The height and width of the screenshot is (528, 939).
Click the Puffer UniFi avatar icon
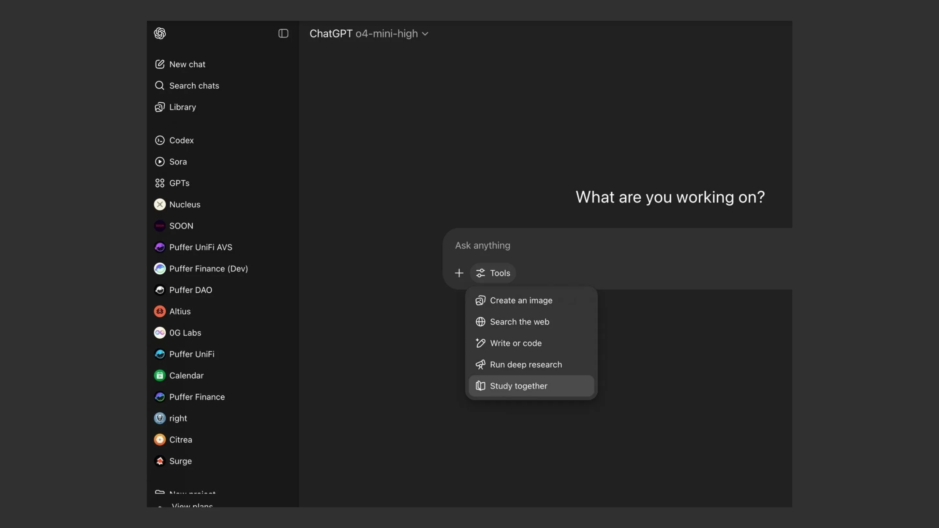tap(160, 354)
